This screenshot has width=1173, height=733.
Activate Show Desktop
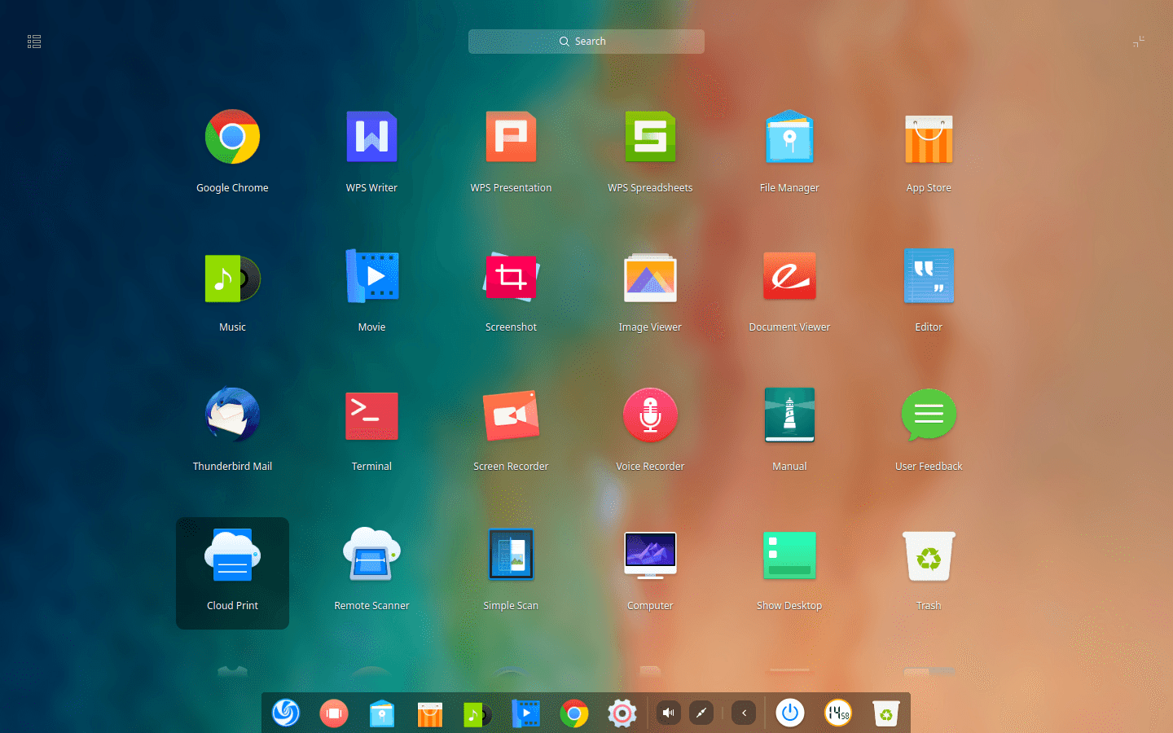pyautogui.click(x=789, y=555)
